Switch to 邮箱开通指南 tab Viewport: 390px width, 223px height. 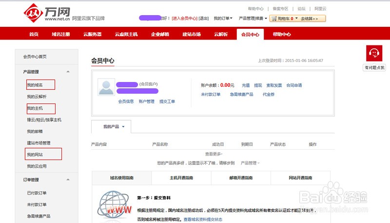coord(241,178)
